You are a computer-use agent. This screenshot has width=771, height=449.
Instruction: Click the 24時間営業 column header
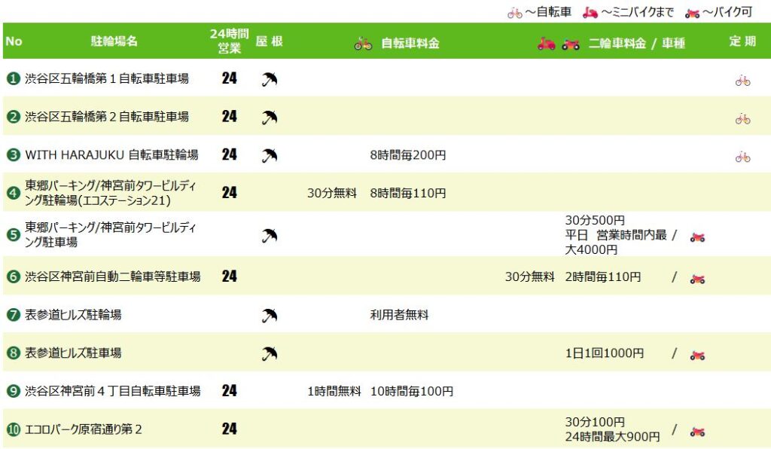(x=229, y=41)
